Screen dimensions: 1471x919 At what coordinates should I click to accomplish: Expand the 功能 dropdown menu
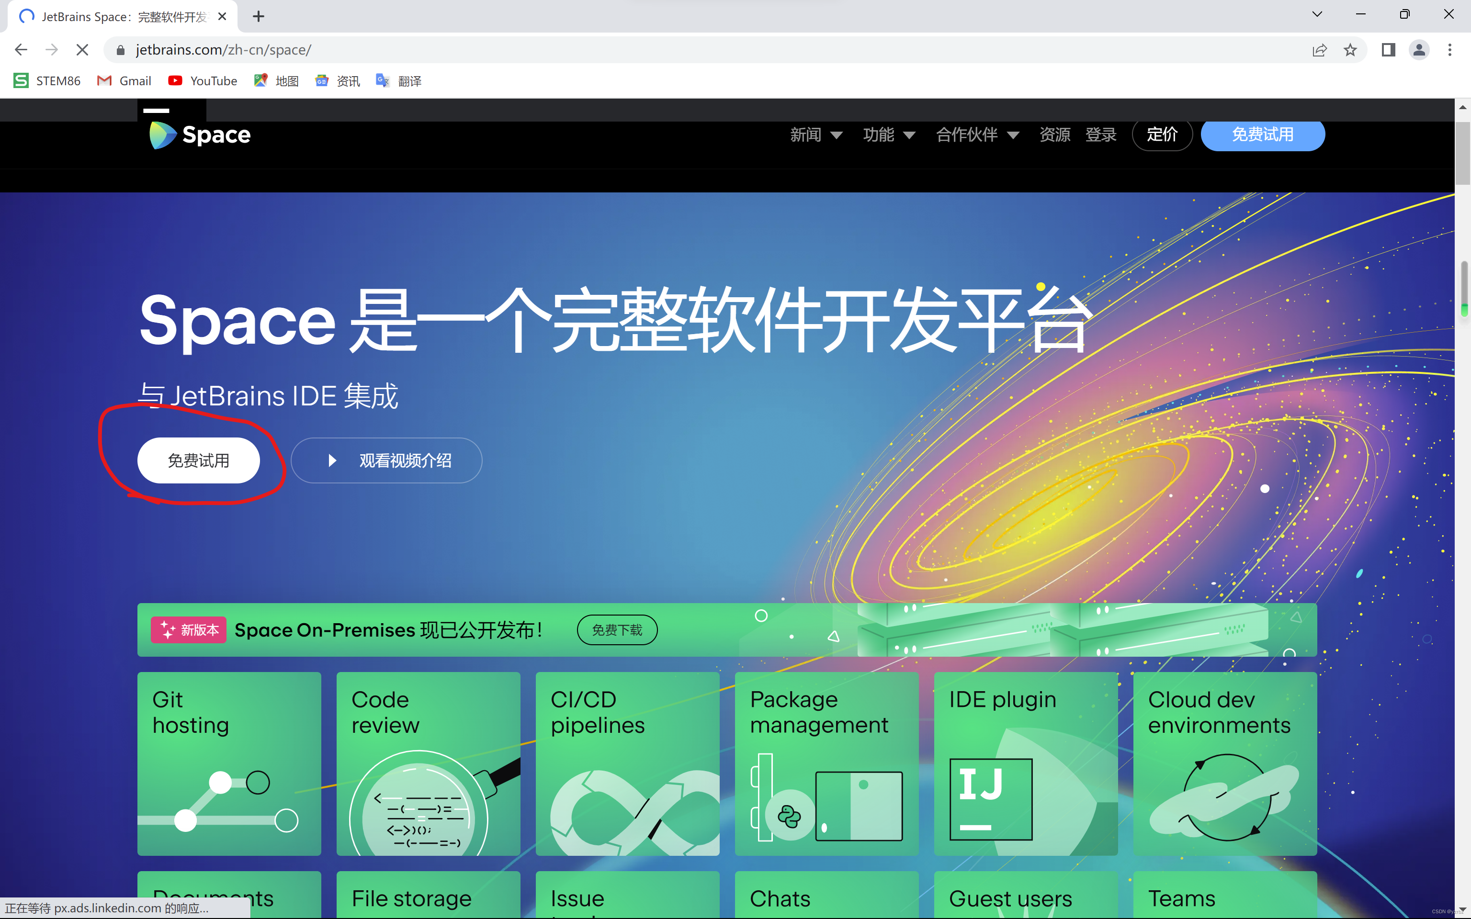click(x=889, y=134)
